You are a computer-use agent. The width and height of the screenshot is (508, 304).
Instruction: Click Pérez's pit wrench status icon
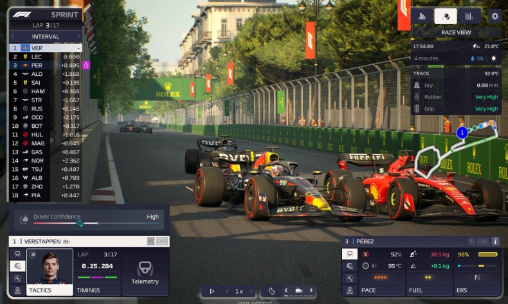click(x=472, y=241)
